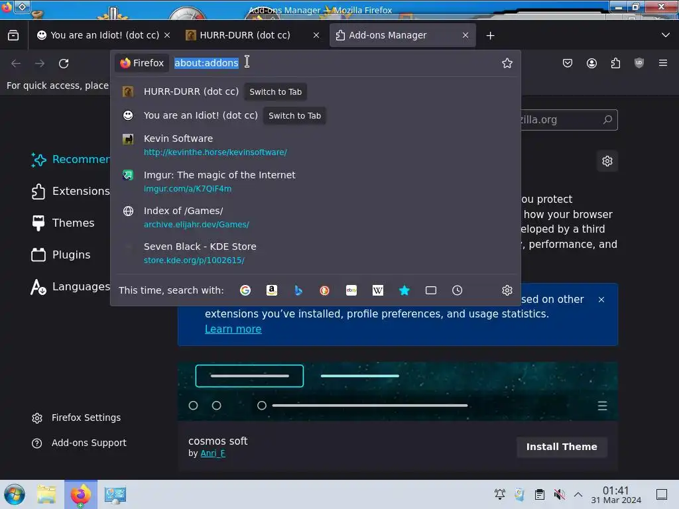Search with Google this time
The image size is (679, 509).
pos(245,290)
